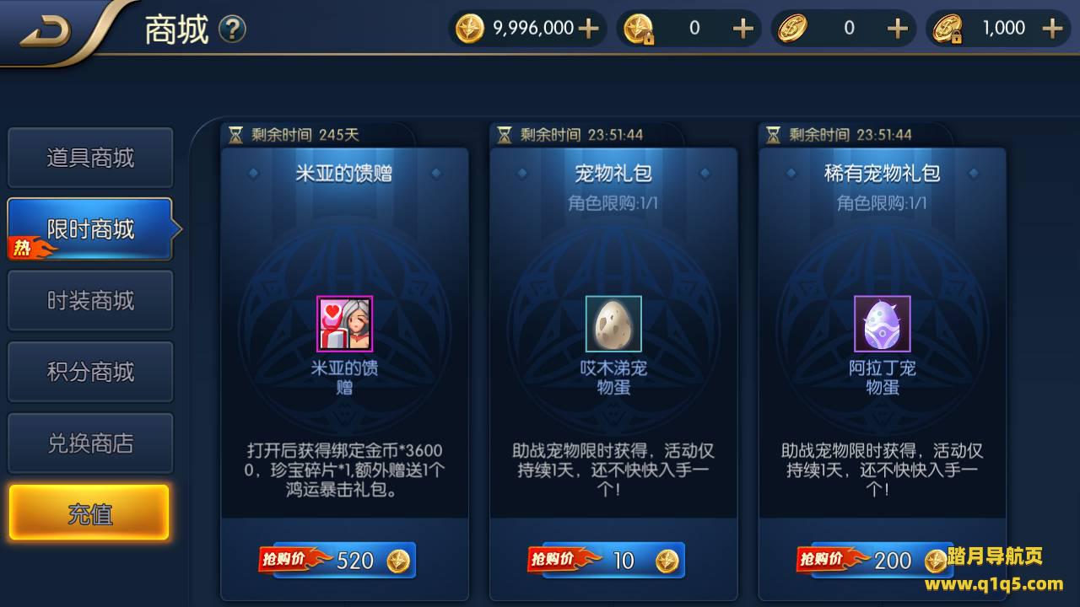Open the 商城 help question mark
The image size is (1080, 607).
[232, 30]
